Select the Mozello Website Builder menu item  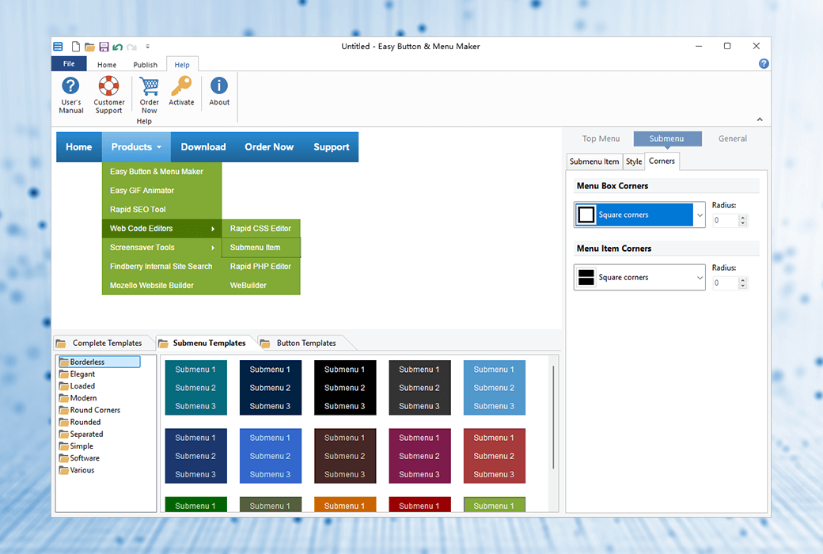(x=161, y=285)
